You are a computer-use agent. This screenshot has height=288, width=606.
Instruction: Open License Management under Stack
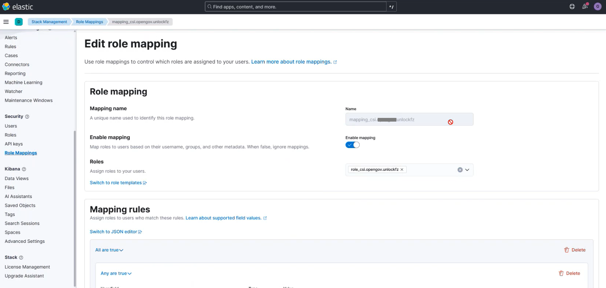click(28, 267)
